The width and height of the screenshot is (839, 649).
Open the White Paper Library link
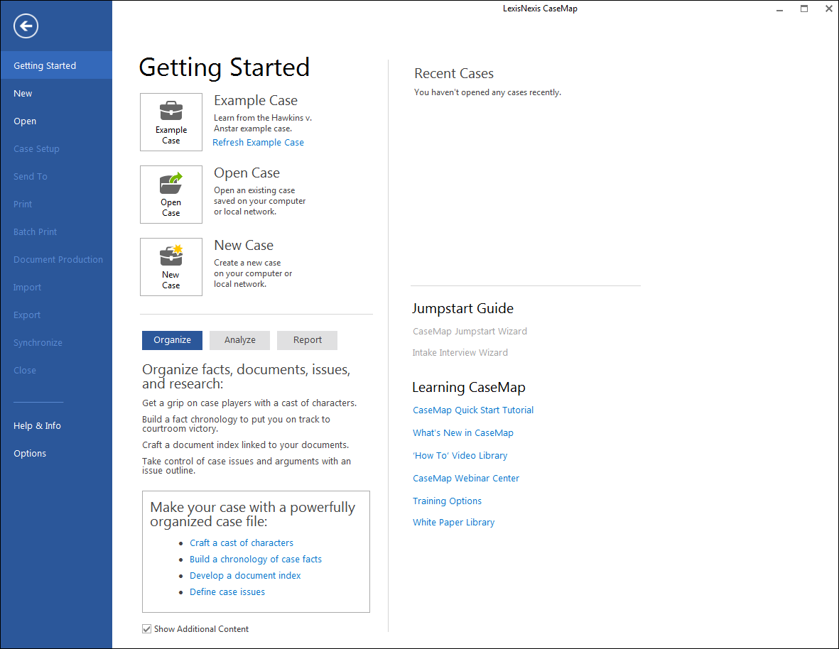[x=453, y=522]
